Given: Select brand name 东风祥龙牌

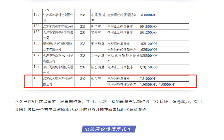Looking at the screenshot, I should (x=98, y=17).
